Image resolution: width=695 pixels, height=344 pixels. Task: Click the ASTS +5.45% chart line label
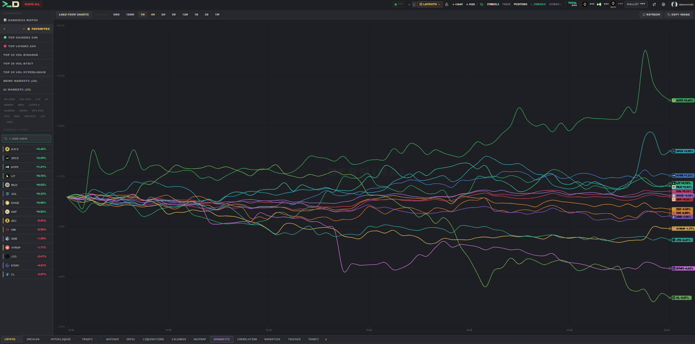[683, 101]
